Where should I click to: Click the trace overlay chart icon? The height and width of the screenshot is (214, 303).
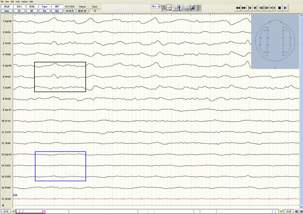coord(169,8)
